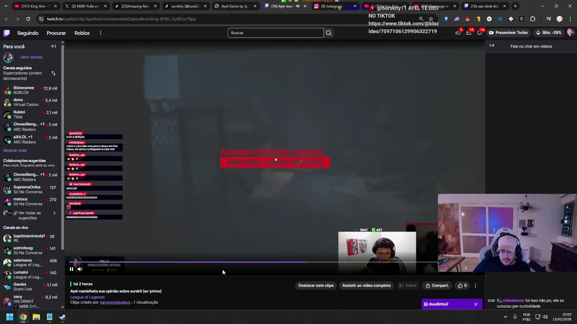The image size is (577, 324).
Task: Open Windows Start menu
Action: [x=9, y=317]
